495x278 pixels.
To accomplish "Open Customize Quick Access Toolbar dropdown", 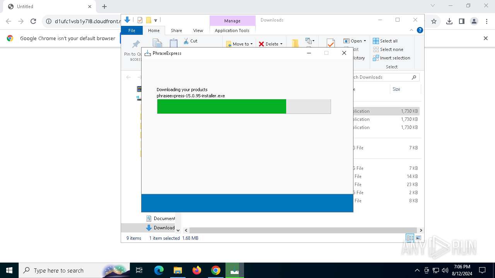I will tap(155, 20).
